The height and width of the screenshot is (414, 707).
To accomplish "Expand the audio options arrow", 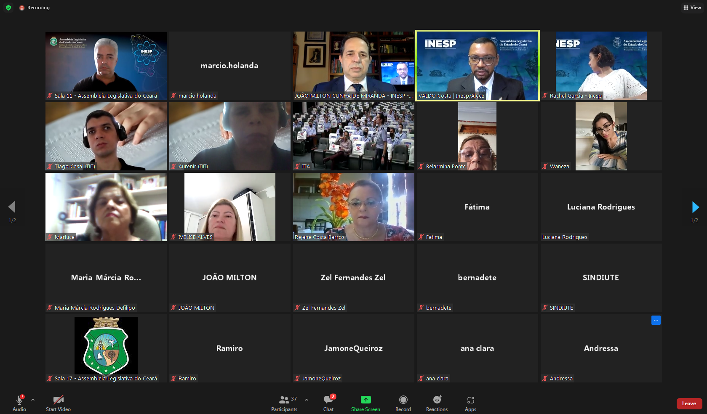I will [x=33, y=400].
